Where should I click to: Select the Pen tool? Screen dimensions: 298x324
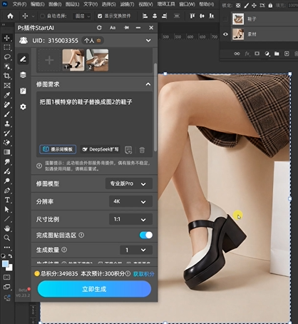pos(7,191)
